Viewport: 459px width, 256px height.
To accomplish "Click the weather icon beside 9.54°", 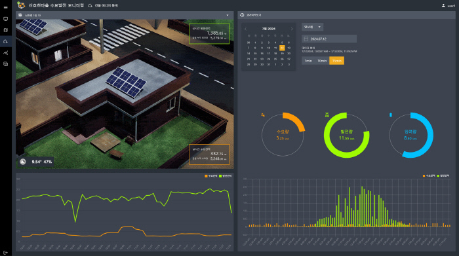I will click(23, 162).
